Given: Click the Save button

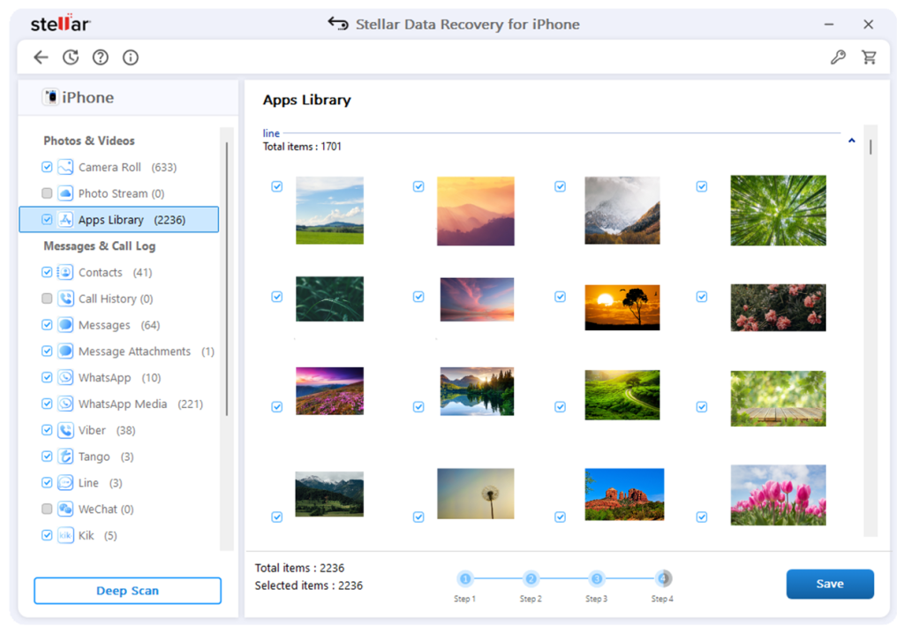Looking at the screenshot, I should (x=830, y=584).
